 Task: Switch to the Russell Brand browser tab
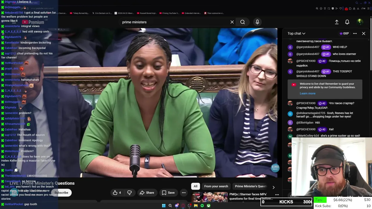(146, 13)
